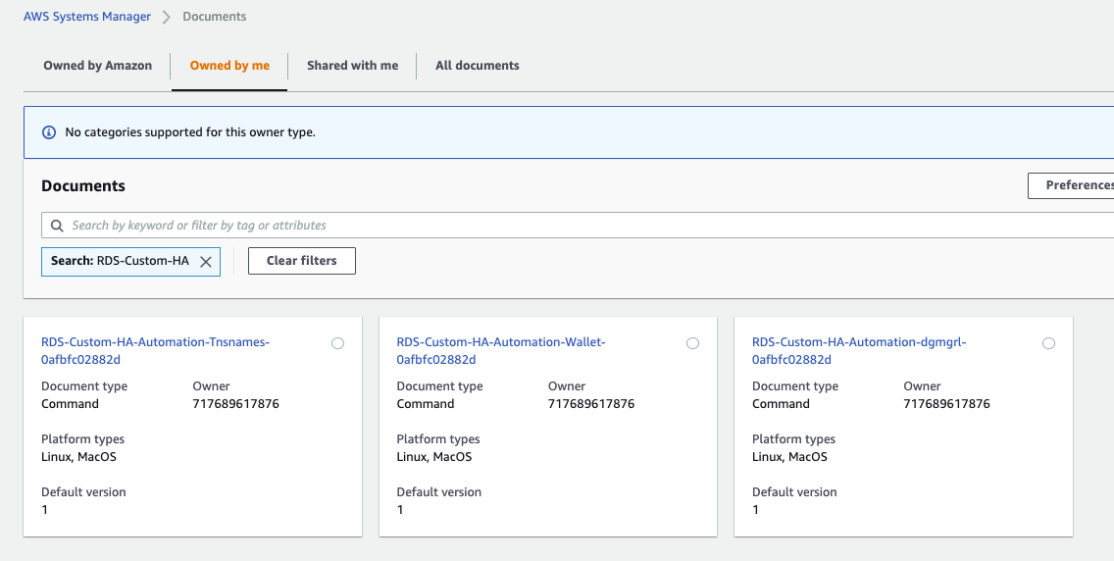Image resolution: width=1114 pixels, height=561 pixels.
Task: Click the 'Document type' label in the Tnsnames card
Action: pos(84,386)
